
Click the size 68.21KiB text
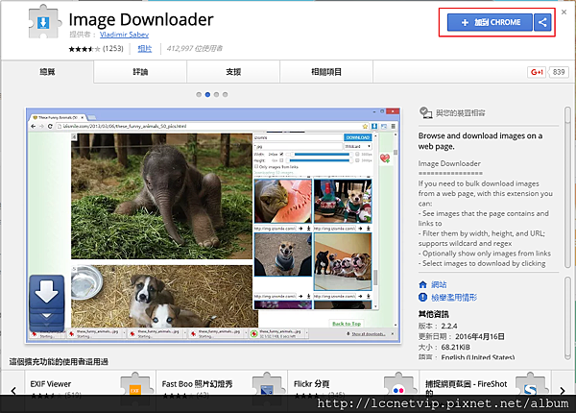pyautogui.click(x=444, y=348)
